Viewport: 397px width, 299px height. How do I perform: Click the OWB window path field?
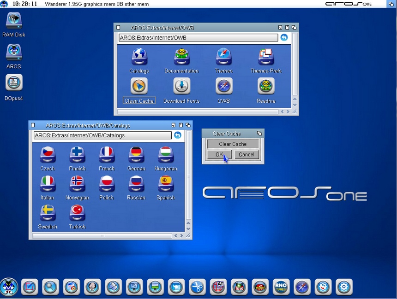coord(198,38)
